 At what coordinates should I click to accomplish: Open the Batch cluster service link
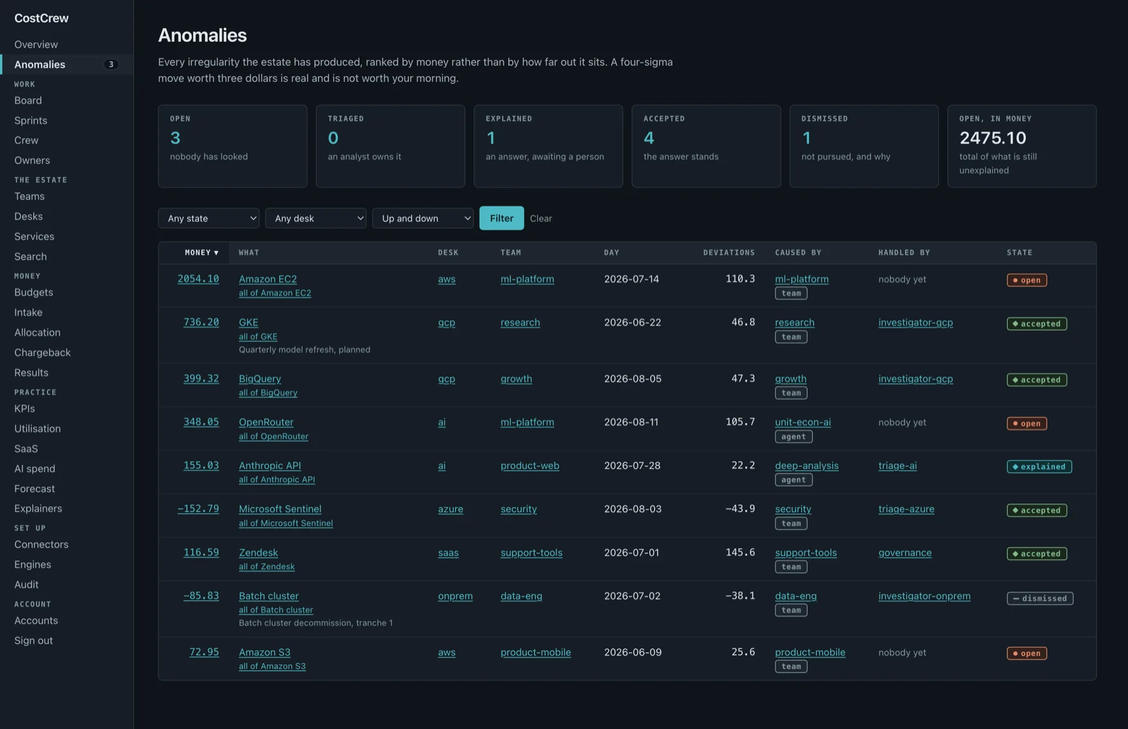pyautogui.click(x=269, y=596)
